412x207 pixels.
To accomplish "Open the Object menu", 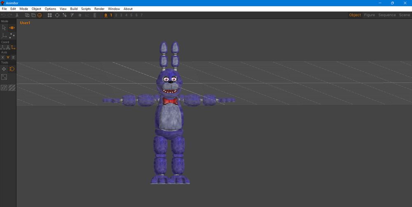I will tap(36, 9).
